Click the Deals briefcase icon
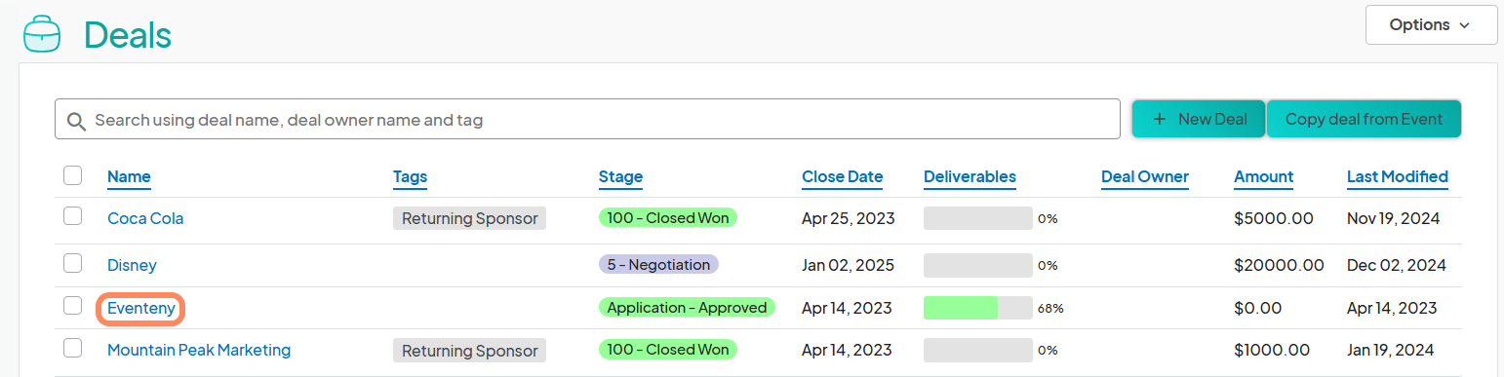 point(41,33)
